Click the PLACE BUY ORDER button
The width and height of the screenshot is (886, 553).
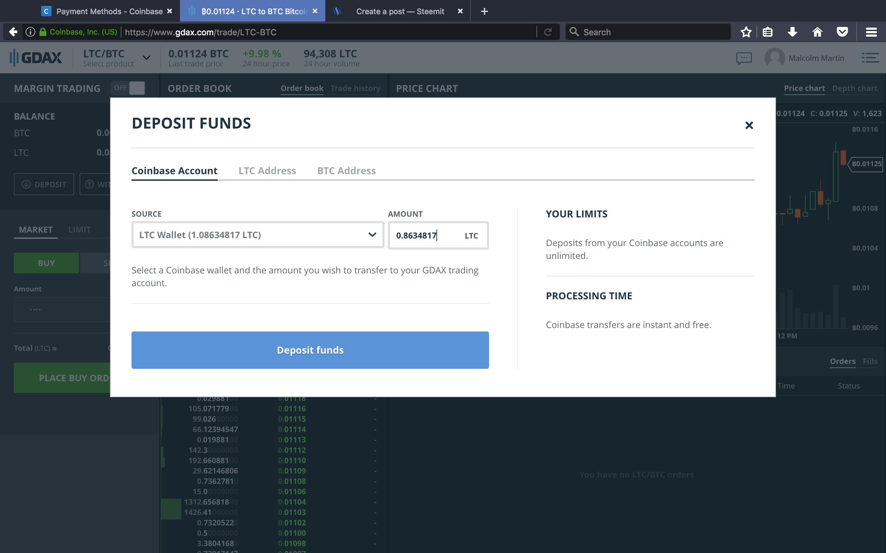62,378
